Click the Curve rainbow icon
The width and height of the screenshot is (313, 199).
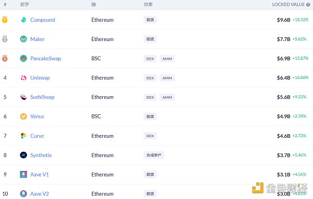(x=23, y=136)
